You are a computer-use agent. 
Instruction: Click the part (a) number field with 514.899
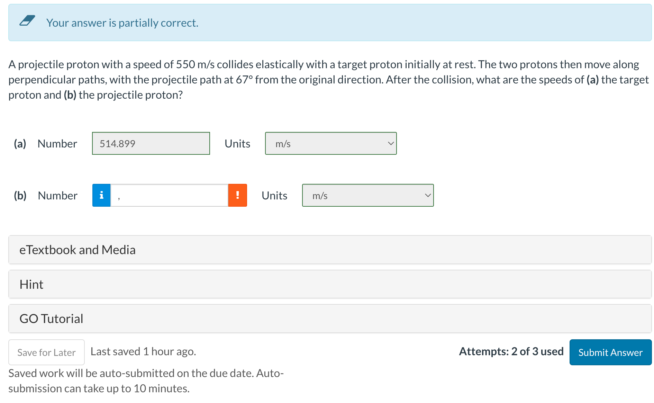pos(151,143)
